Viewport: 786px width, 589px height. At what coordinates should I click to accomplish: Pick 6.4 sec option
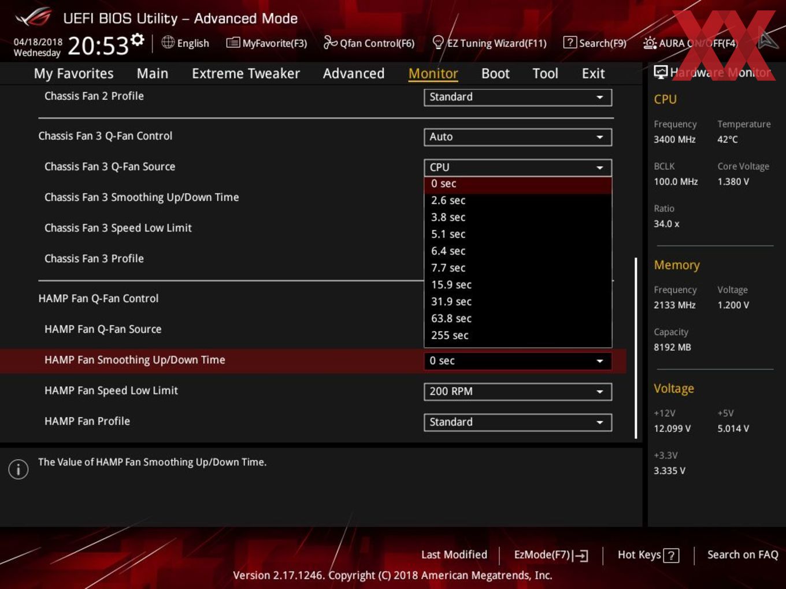(518, 251)
